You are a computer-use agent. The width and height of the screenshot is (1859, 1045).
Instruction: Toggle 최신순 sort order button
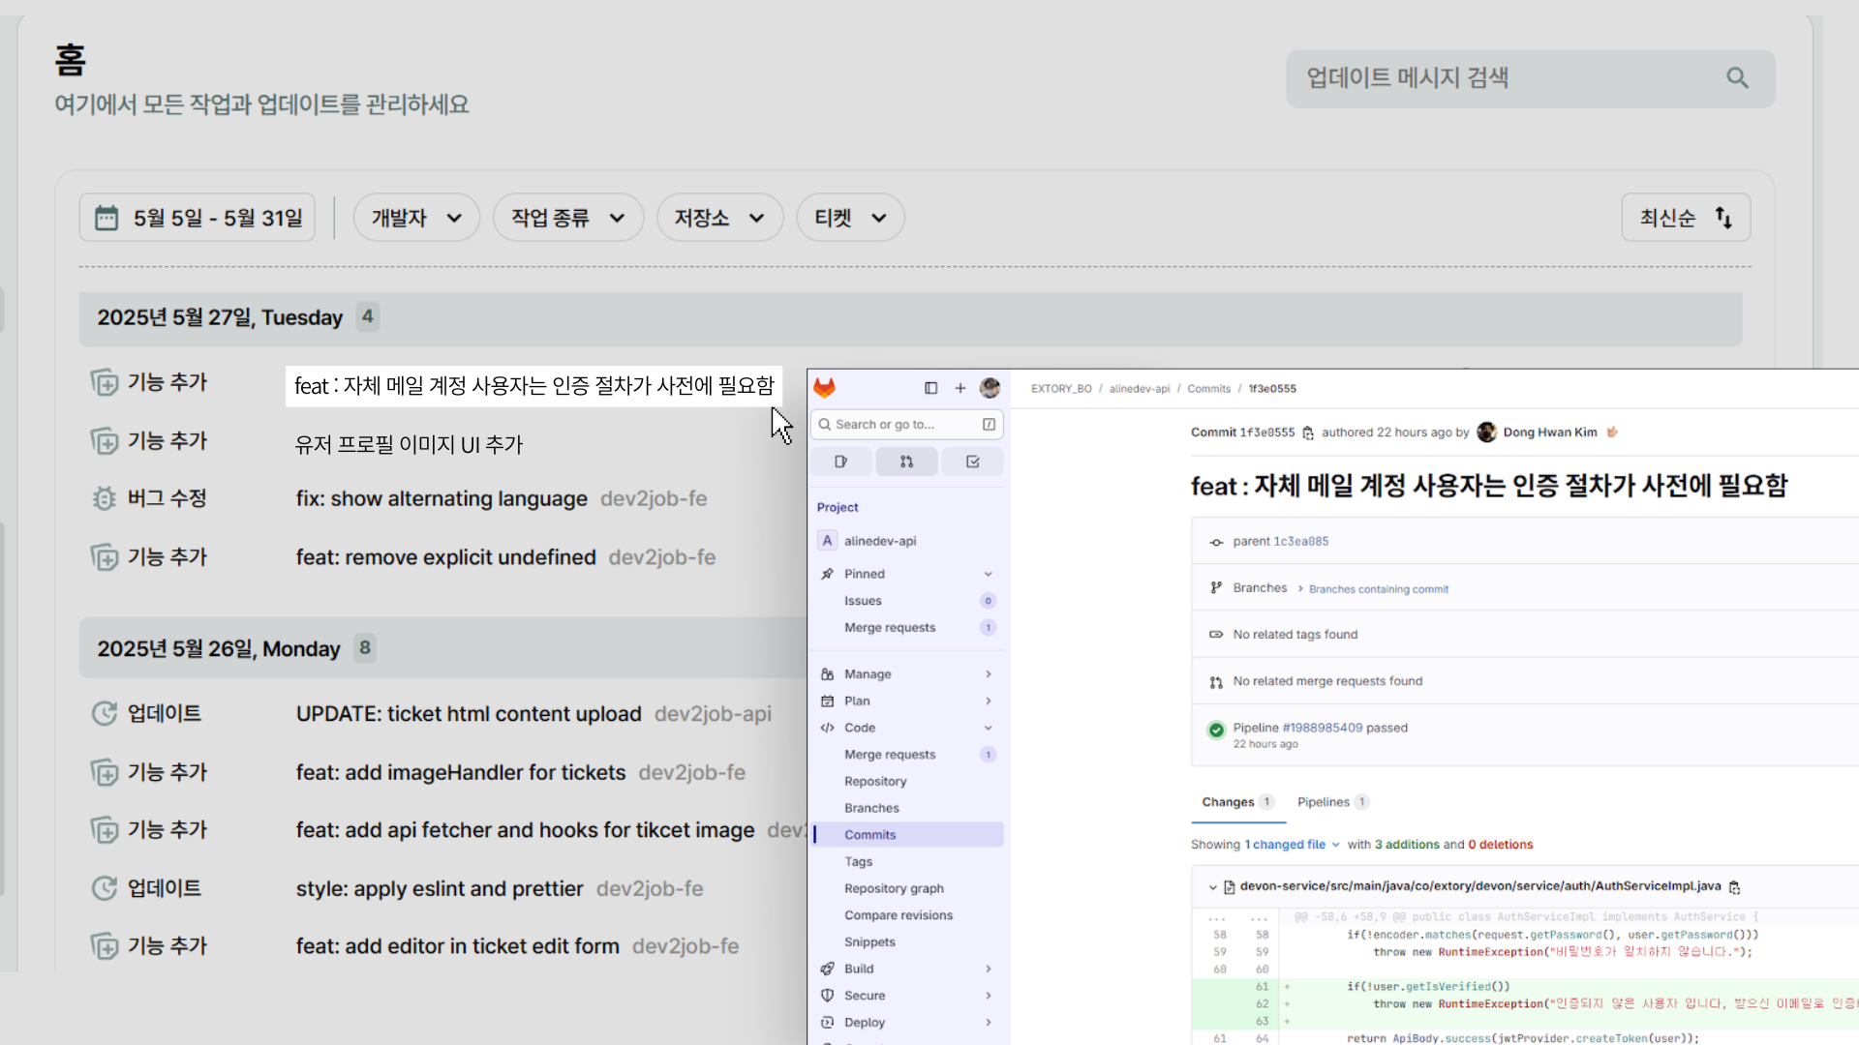tap(1686, 218)
